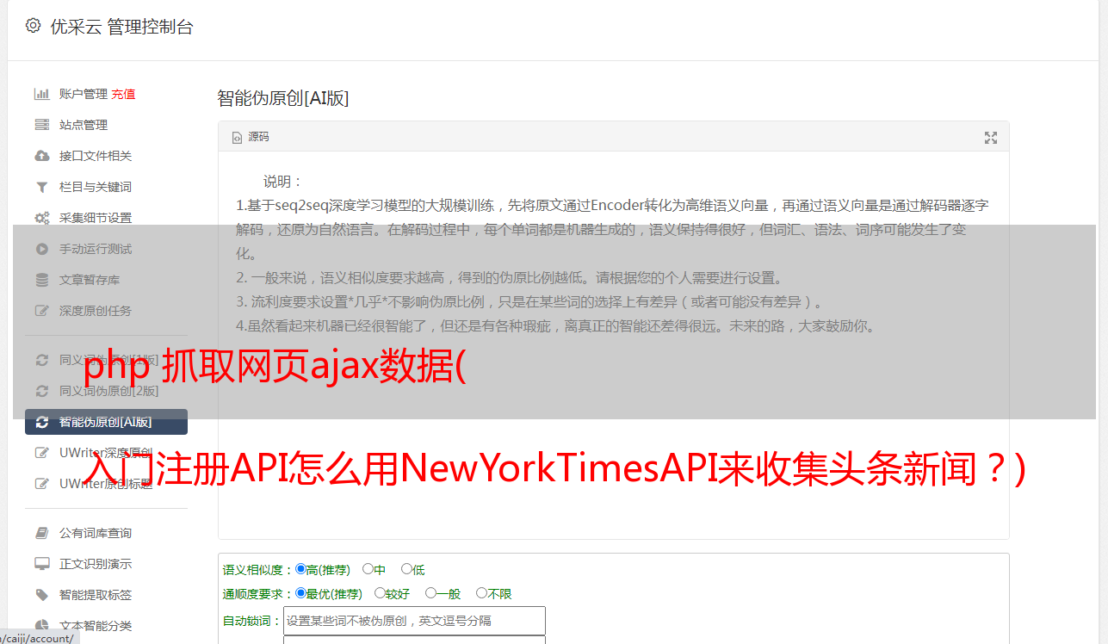Toggle editor fullscreen with the expand icon
Screen dimensions: 1108x644
(x=991, y=138)
